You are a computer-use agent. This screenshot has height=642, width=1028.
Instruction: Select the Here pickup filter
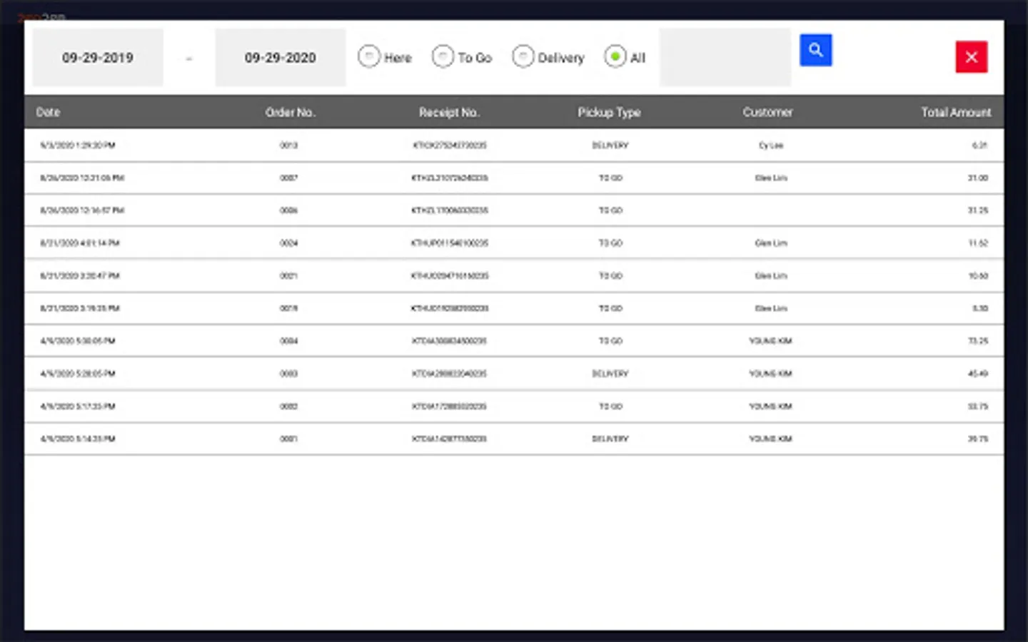click(369, 57)
